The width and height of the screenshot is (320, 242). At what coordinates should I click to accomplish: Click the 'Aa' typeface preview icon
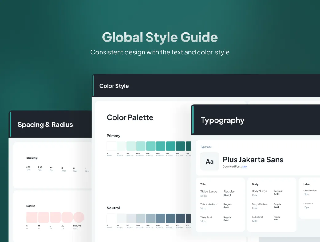click(x=210, y=161)
